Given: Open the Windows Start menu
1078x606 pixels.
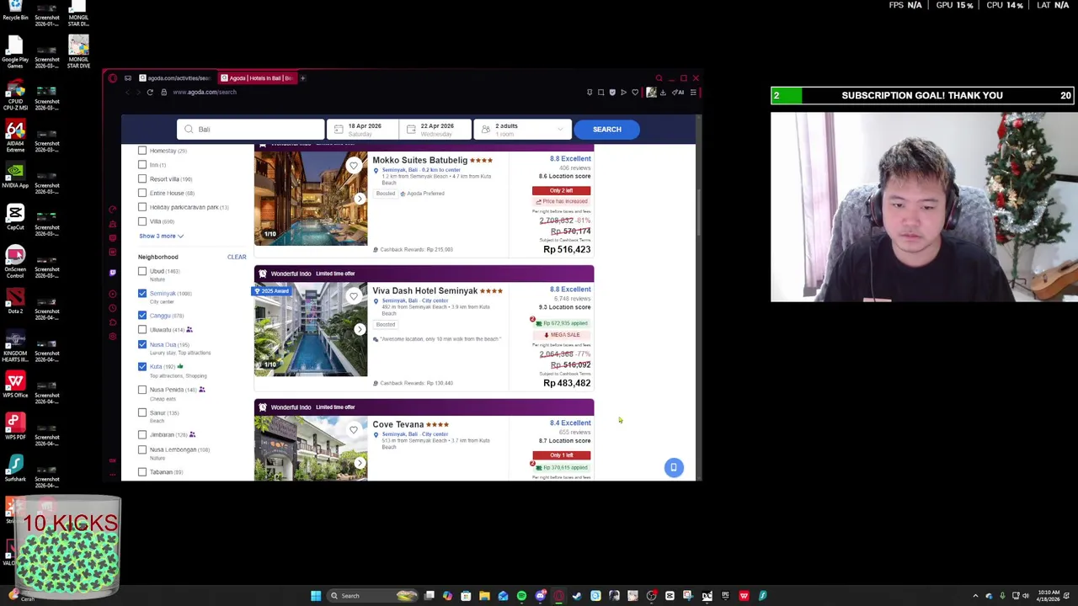Looking at the screenshot, I should click(316, 596).
